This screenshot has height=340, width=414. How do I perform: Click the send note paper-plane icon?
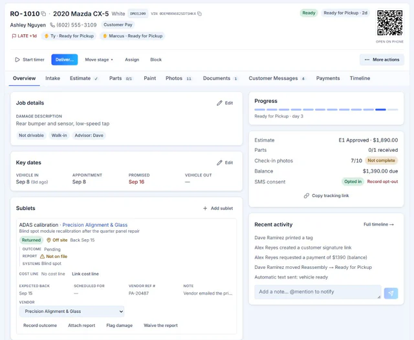click(391, 293)
